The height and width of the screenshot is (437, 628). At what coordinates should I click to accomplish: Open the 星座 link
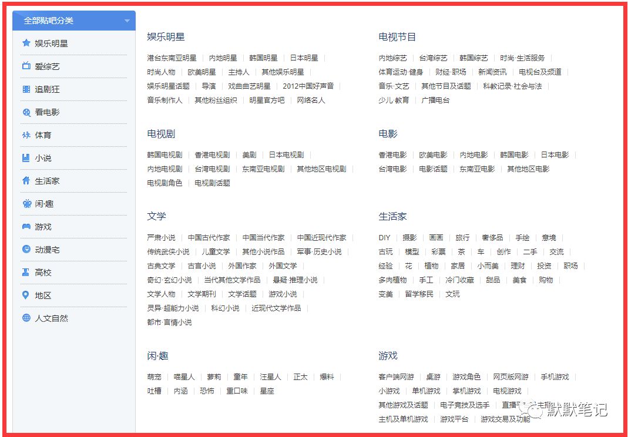(267, 391)
